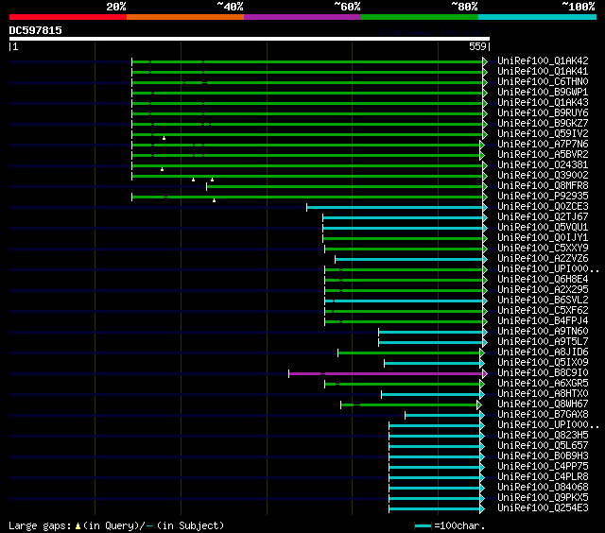Select the UniRef100_B8C9I0 label

pos(543,373)
